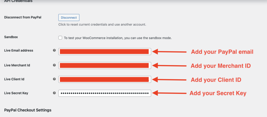Select the Live Client Id input box

pyautogui.click(x=105, y=79)
